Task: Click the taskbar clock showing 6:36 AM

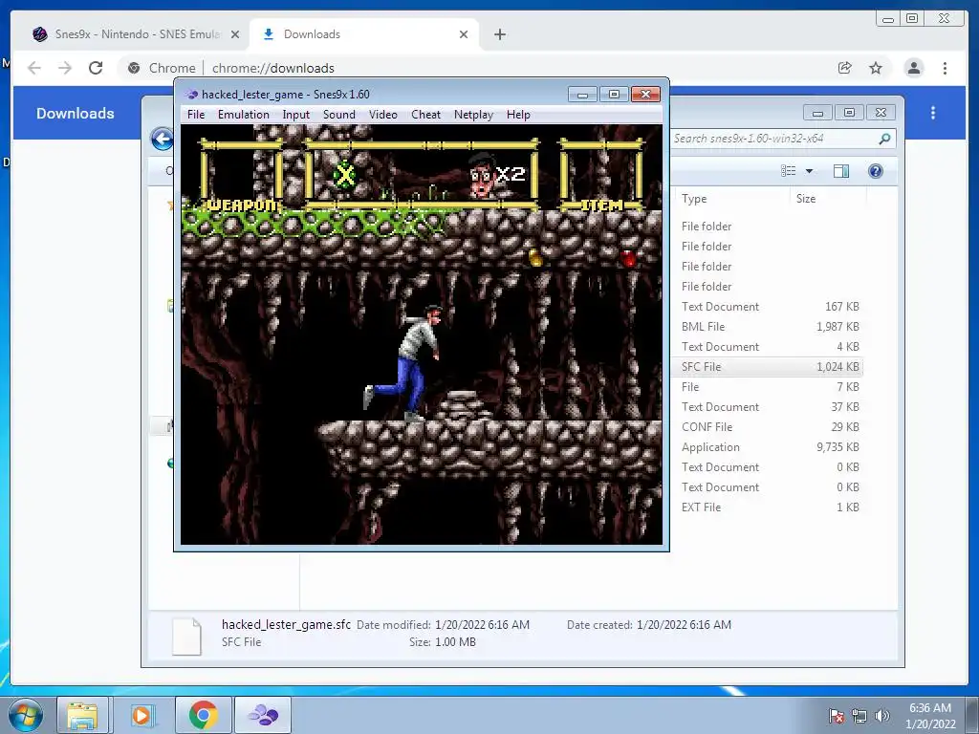Action: [930, 716]
